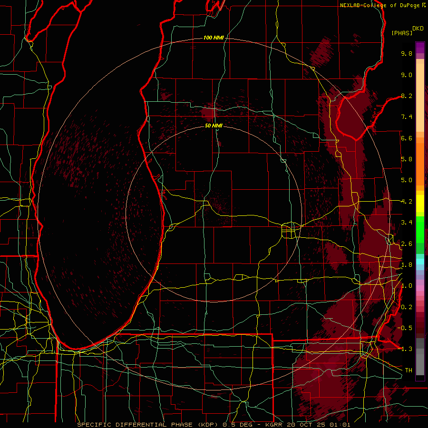Screen dimensions: 428x428
Task: Click the 1.0 scale value
Action: pyautogui.click(x=407, y=286)
